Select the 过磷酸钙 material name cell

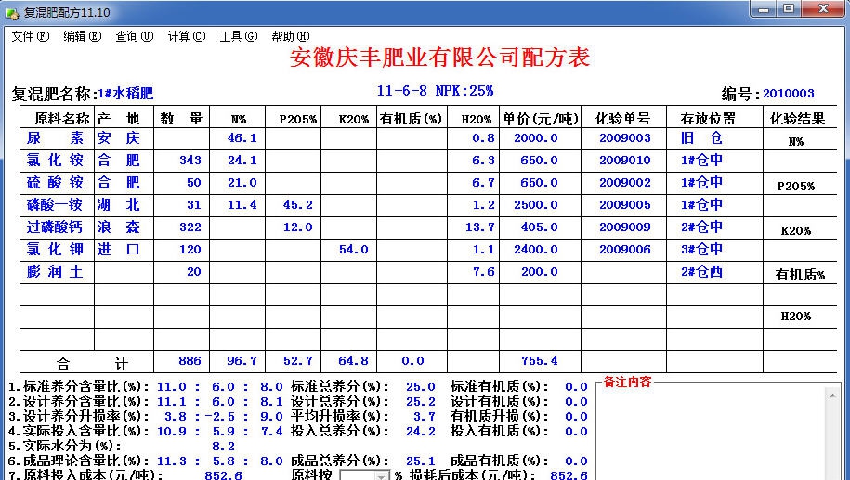(x=57, y=227)
